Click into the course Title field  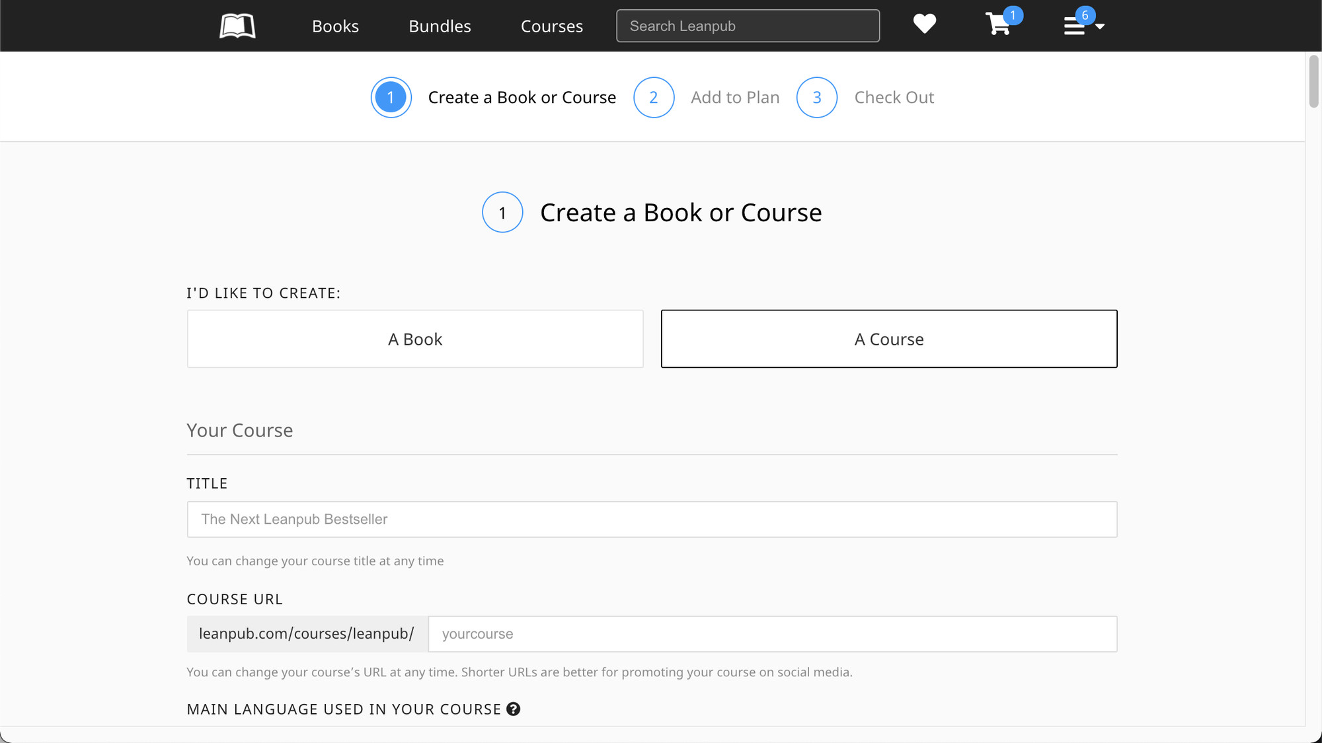click(x=652, y=519)
